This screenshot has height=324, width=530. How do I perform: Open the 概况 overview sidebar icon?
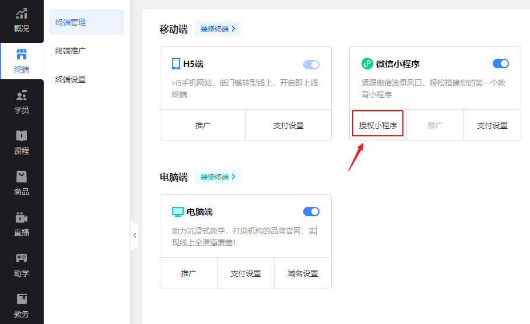22,14
